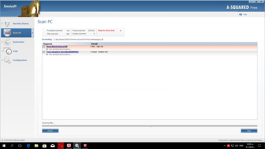Image resolution: width=265 pixels, height=149 pixels.
Task: Click the scanning file path text
Action: pyautogui.click(x=78, y=39)
